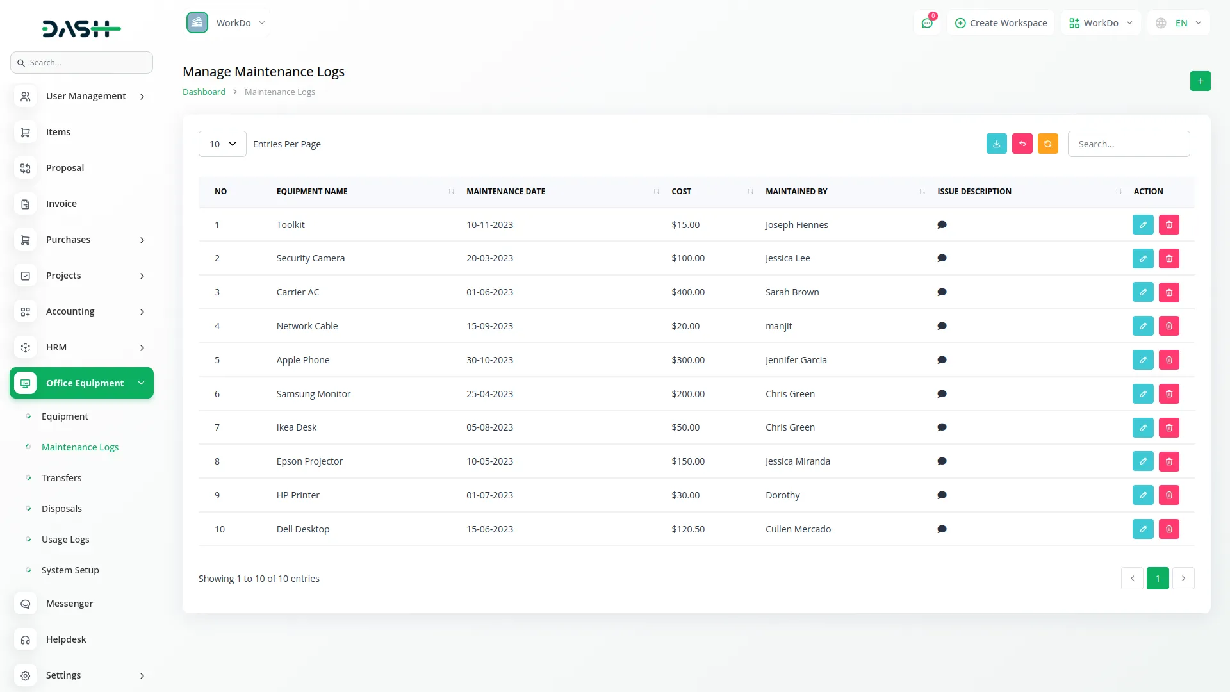Open Transfers in the sidebar submenu
Screen dimensions: 1230x692
point(61,478)
